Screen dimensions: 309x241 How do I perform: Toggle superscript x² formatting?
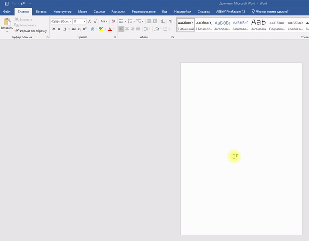(85, 29)
